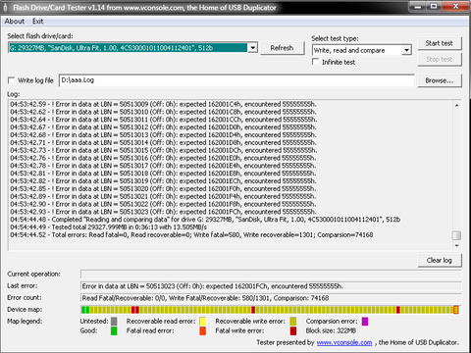Screen dimensions: 471x353
Task: Click the Recoverable write error olive swatch
Action: [293, 322]
